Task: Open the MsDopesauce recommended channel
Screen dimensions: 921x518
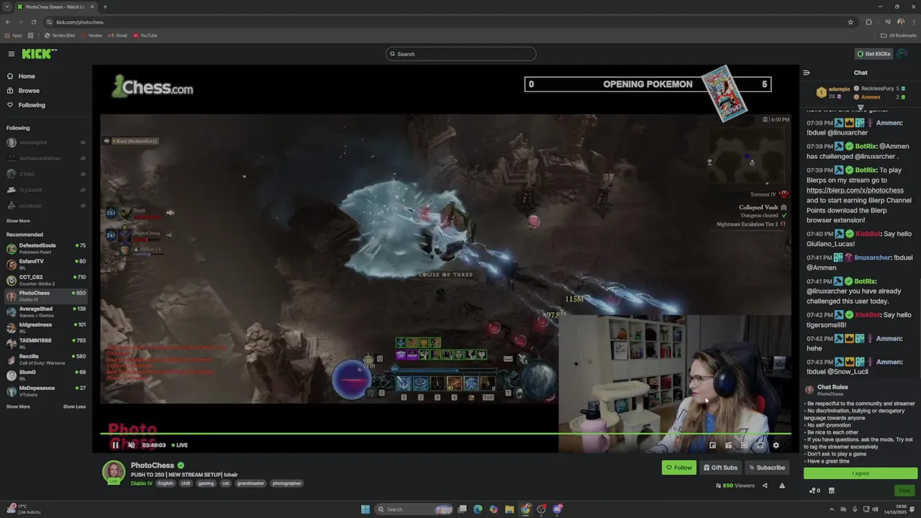Action: coord(46,391)
